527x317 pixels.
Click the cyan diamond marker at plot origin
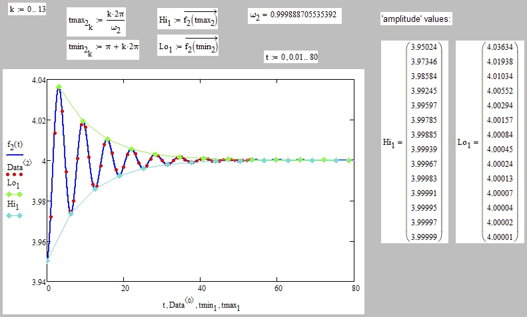point(47,261)
